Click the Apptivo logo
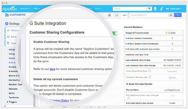The height and width of the screenshot is (109, 188). pos(9,9)
